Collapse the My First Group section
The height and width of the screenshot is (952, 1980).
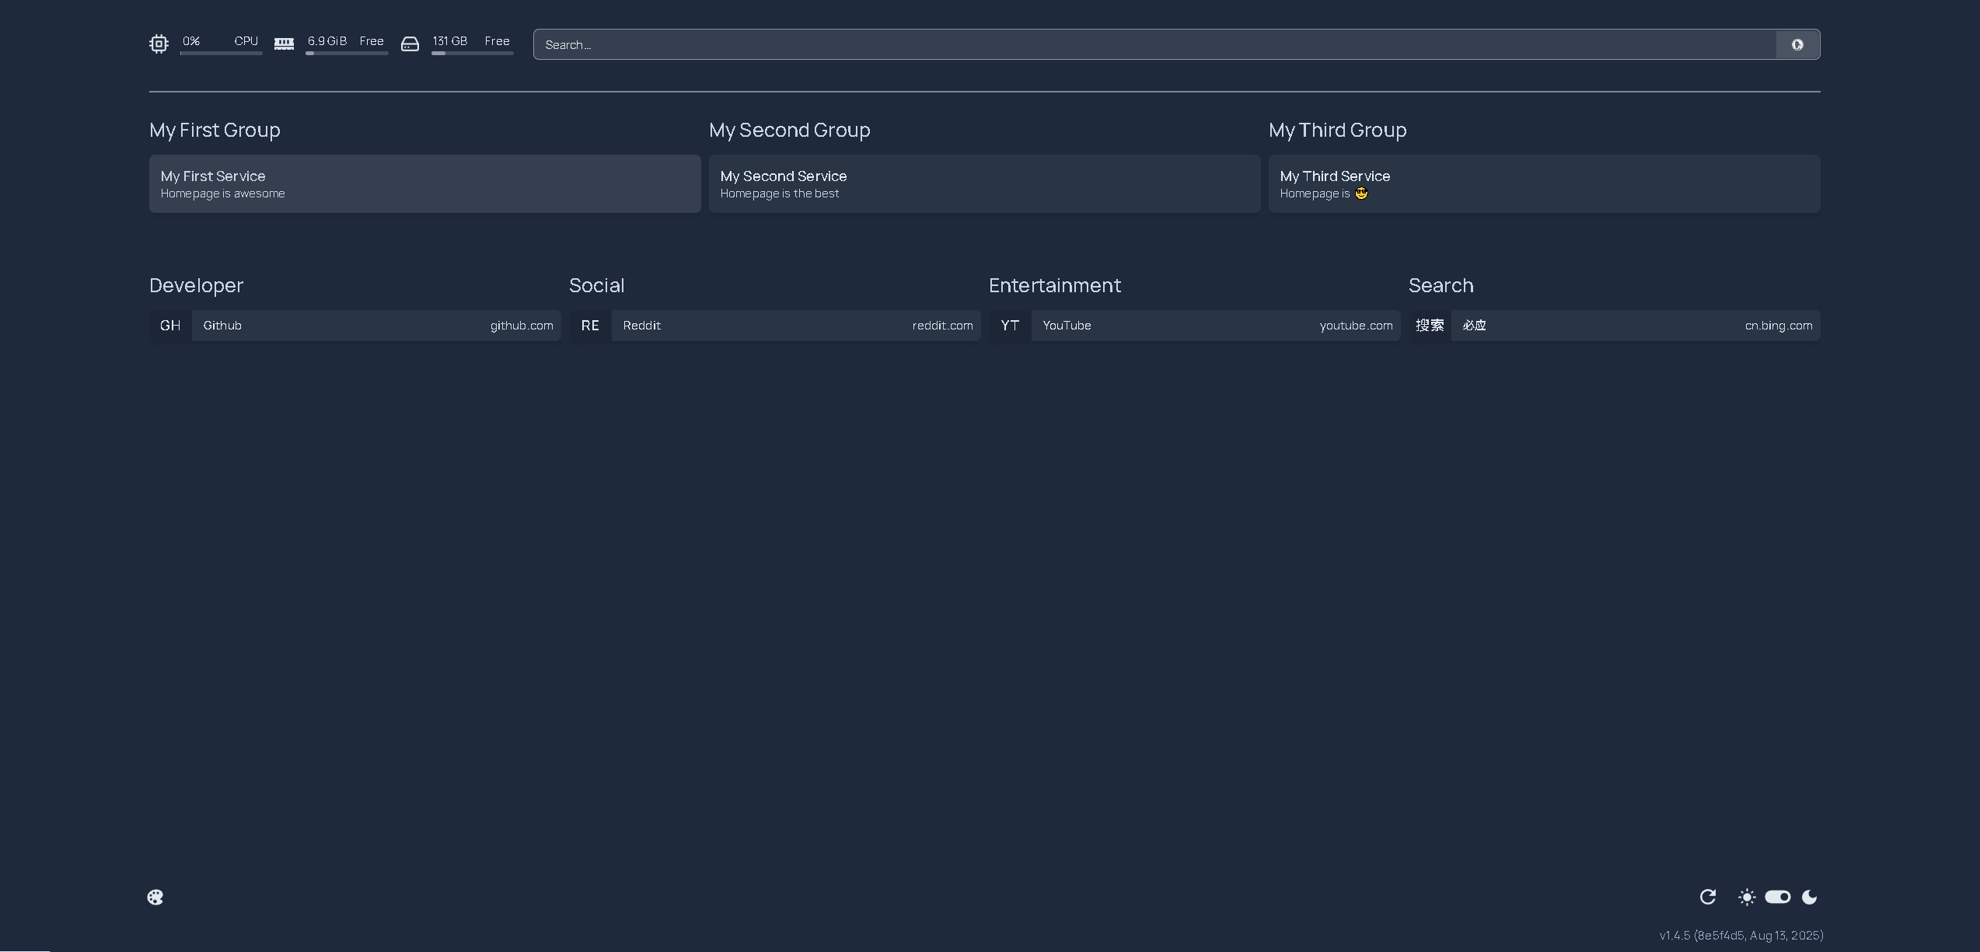215,130
